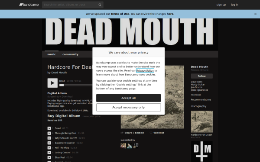Screen dimensions: 260x162
Task: Open the Bandcamp logo homepage link
Action: (29, 5)
